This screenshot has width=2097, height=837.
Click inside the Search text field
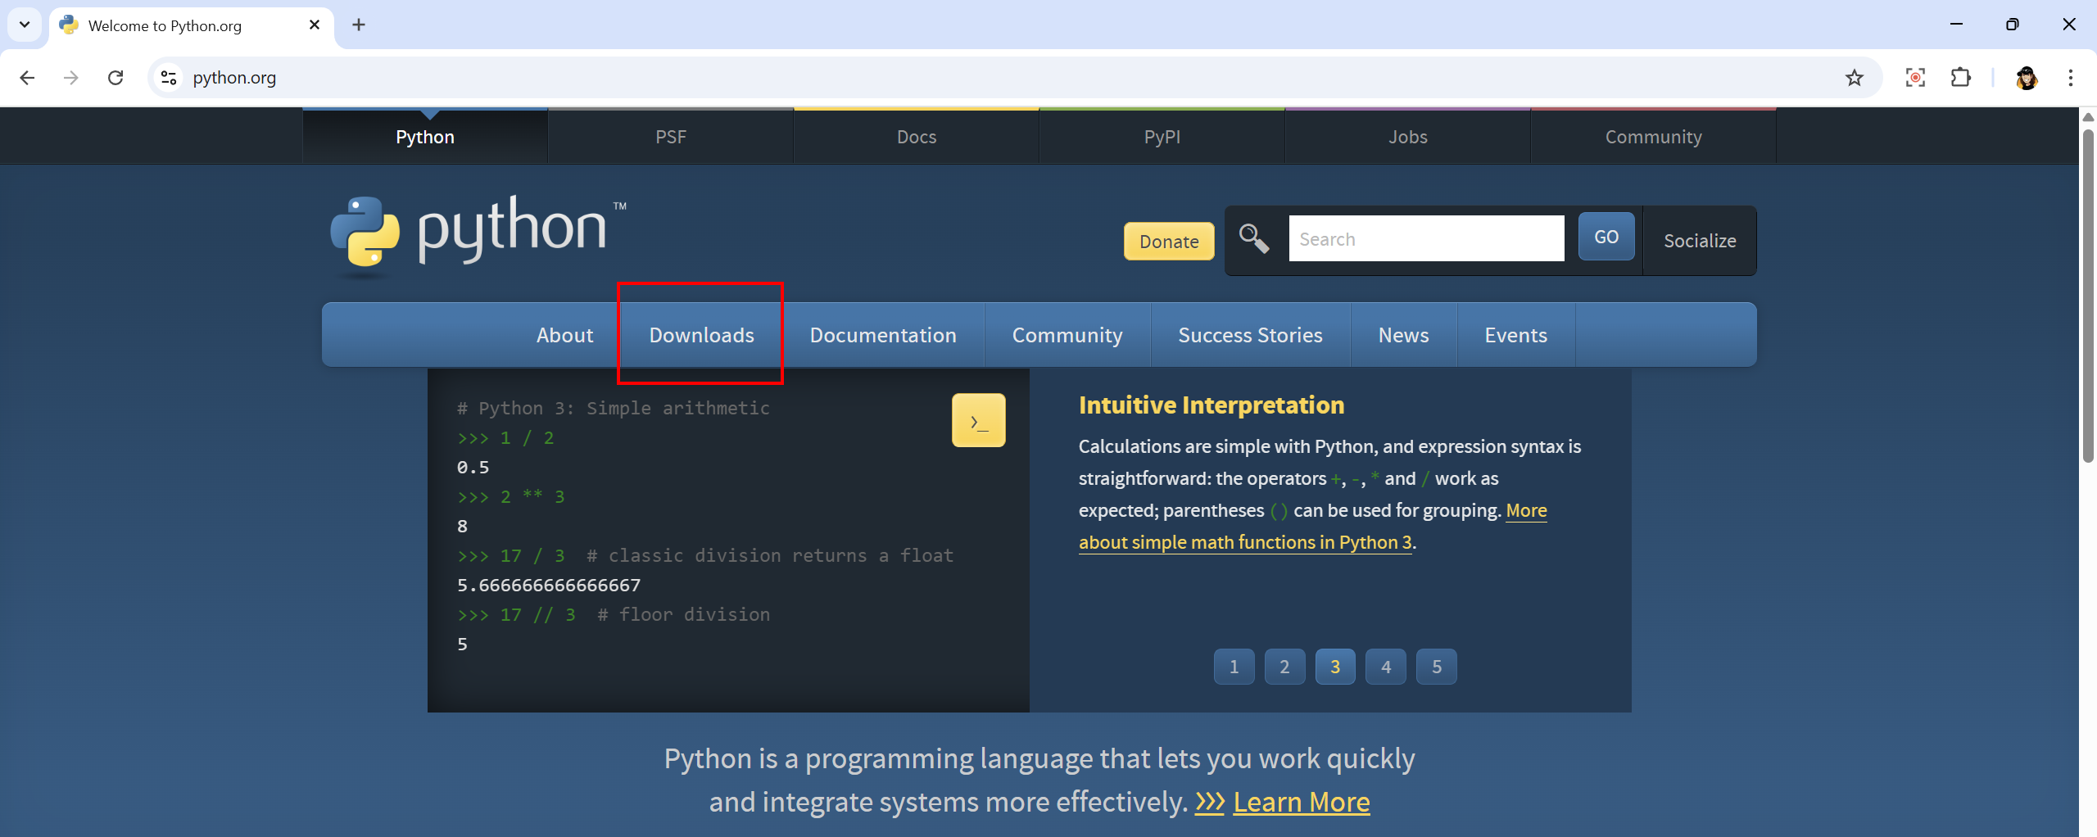click(1425, 239)
